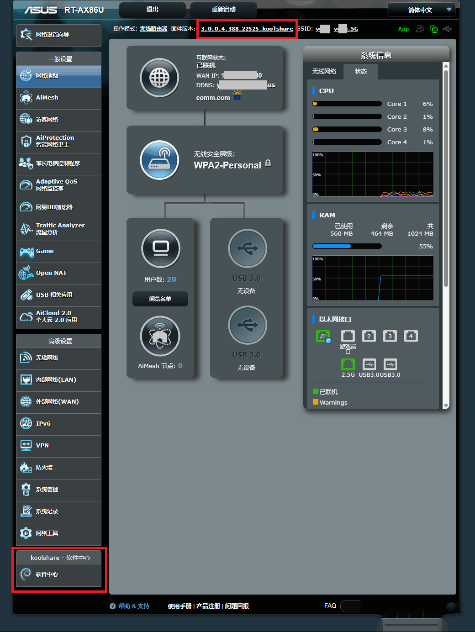Screen dimensions: 475x632
Task: Open the koolshare software center
Action: (58, 575)
